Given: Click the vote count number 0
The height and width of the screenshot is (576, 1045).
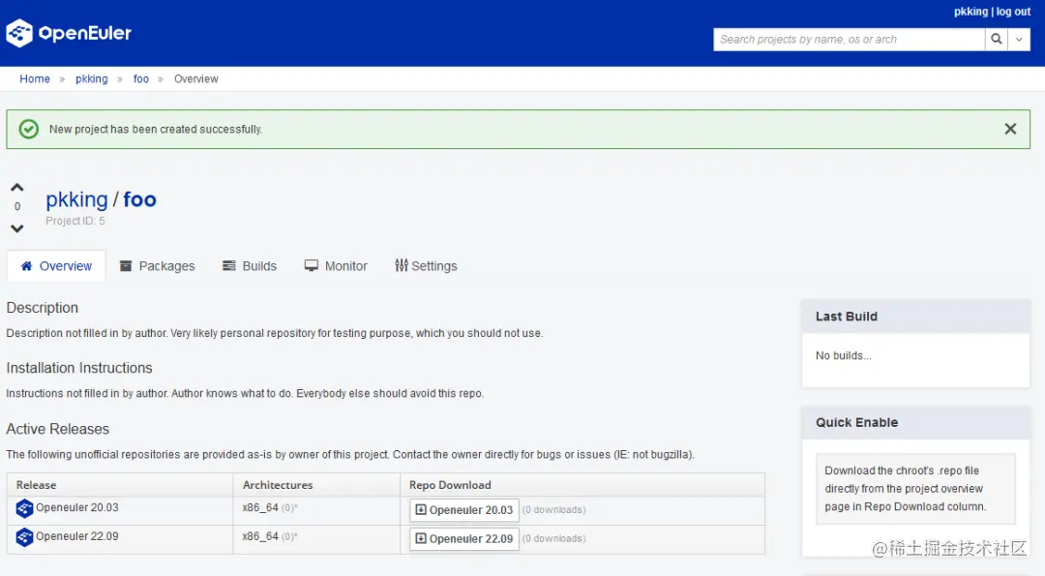Looking at the screenshot, I should point(17,206).
